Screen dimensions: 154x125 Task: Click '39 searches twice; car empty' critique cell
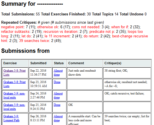pyautogui.click(x=127, y=119)
